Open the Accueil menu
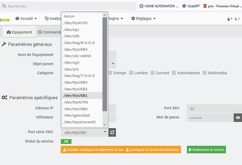Viewport: 242px width, 165px height. click(26, 19)
